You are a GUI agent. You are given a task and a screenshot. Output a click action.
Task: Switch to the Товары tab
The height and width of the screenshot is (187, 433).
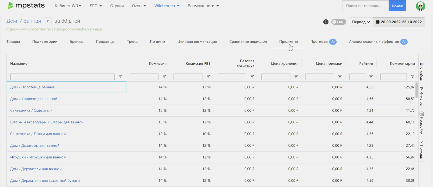pos(13,42)
